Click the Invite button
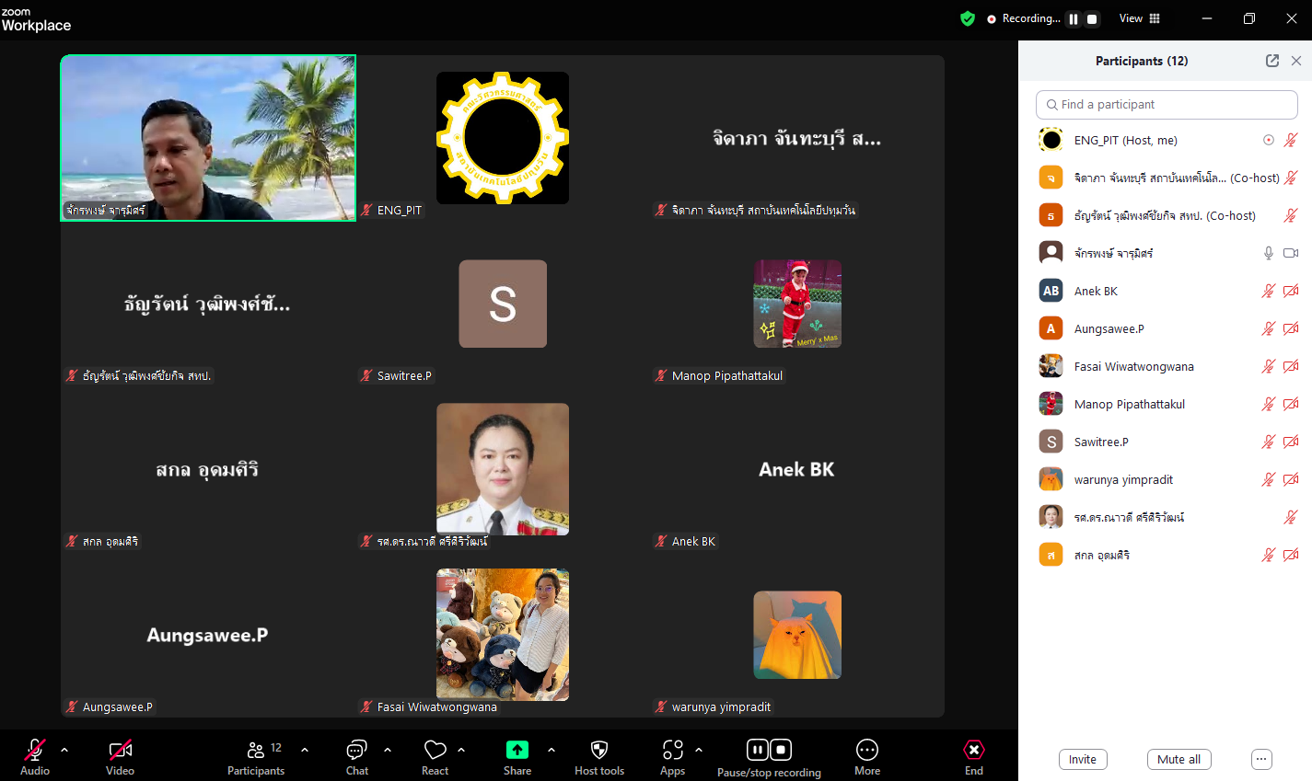The image size is (1312, 781). 1083,759
